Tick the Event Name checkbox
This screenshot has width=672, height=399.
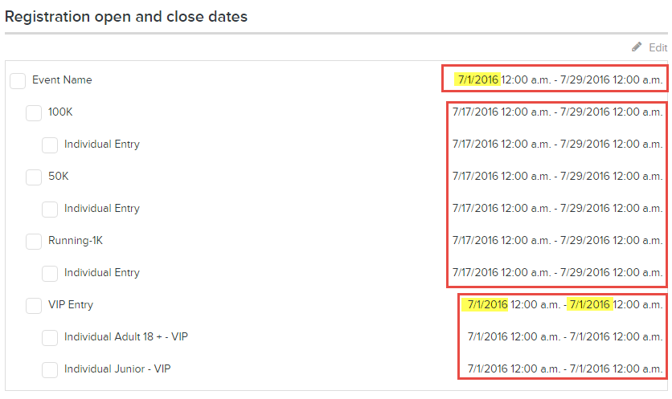(x=18, y=80)
